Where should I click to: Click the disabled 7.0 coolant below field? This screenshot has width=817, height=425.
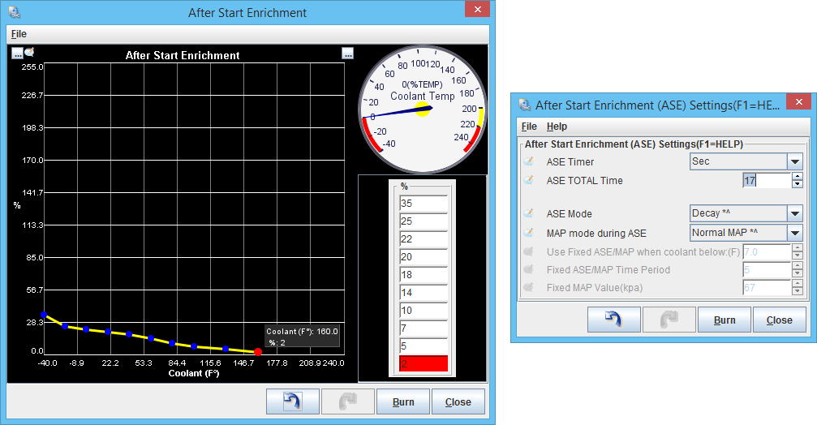767,252
